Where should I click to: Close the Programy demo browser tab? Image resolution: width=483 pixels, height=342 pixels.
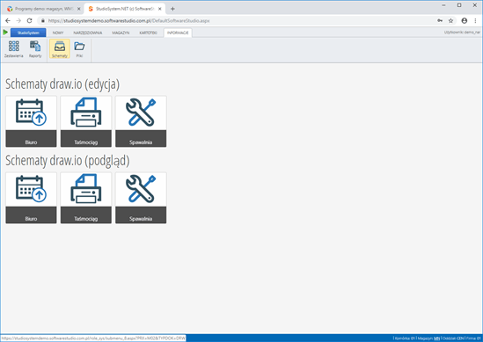pos(78,9)
